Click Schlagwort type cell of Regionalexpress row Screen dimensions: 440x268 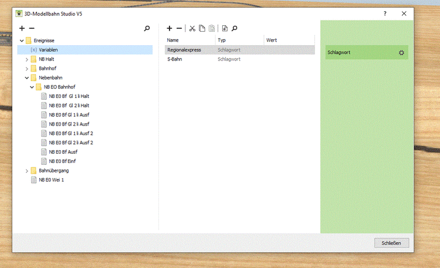click(229, 50)
